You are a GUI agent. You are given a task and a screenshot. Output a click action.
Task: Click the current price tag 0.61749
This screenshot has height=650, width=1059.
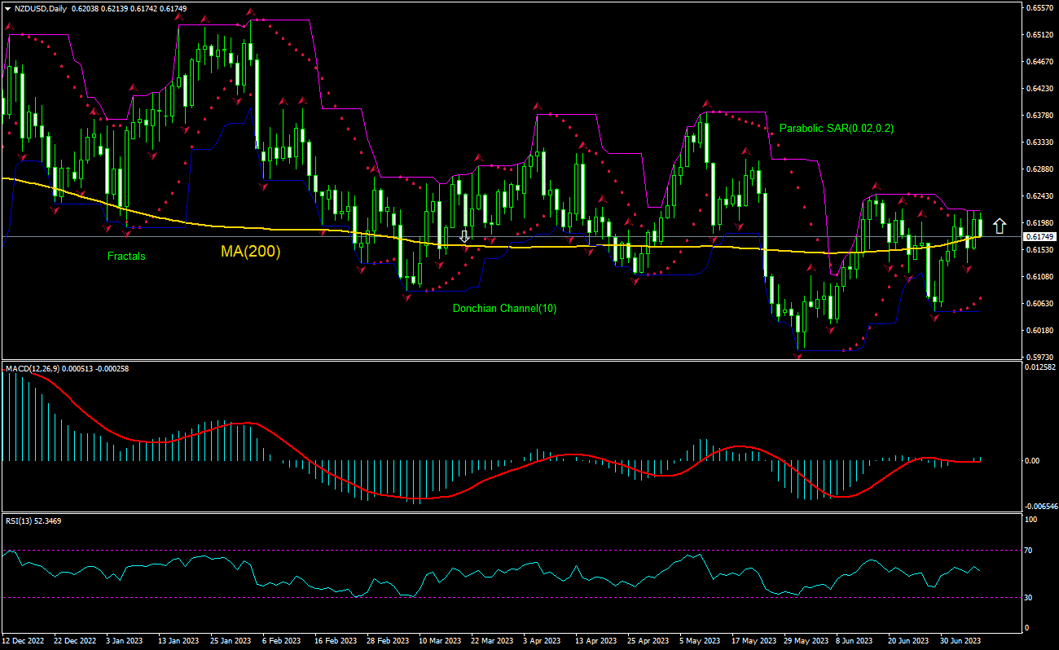tap(1039, 236)
